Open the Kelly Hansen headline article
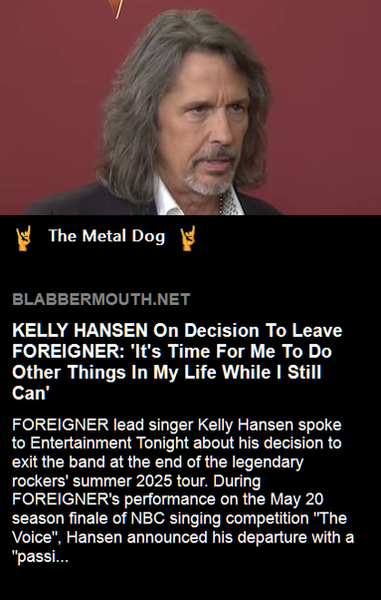 (x=177, y=362)
